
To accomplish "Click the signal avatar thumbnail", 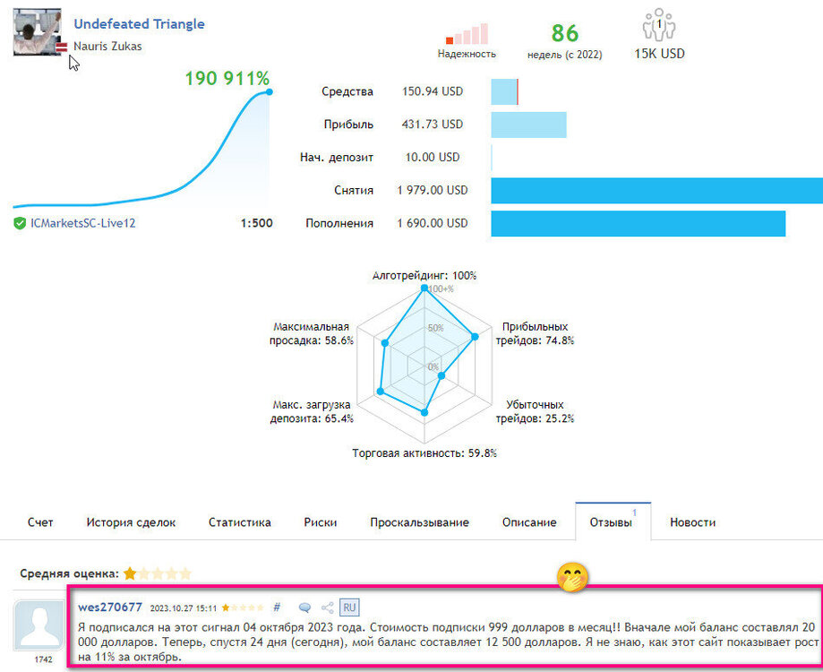I will (x=38, y=31).
